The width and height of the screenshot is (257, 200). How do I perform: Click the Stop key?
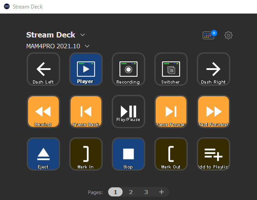pos(128,154)
